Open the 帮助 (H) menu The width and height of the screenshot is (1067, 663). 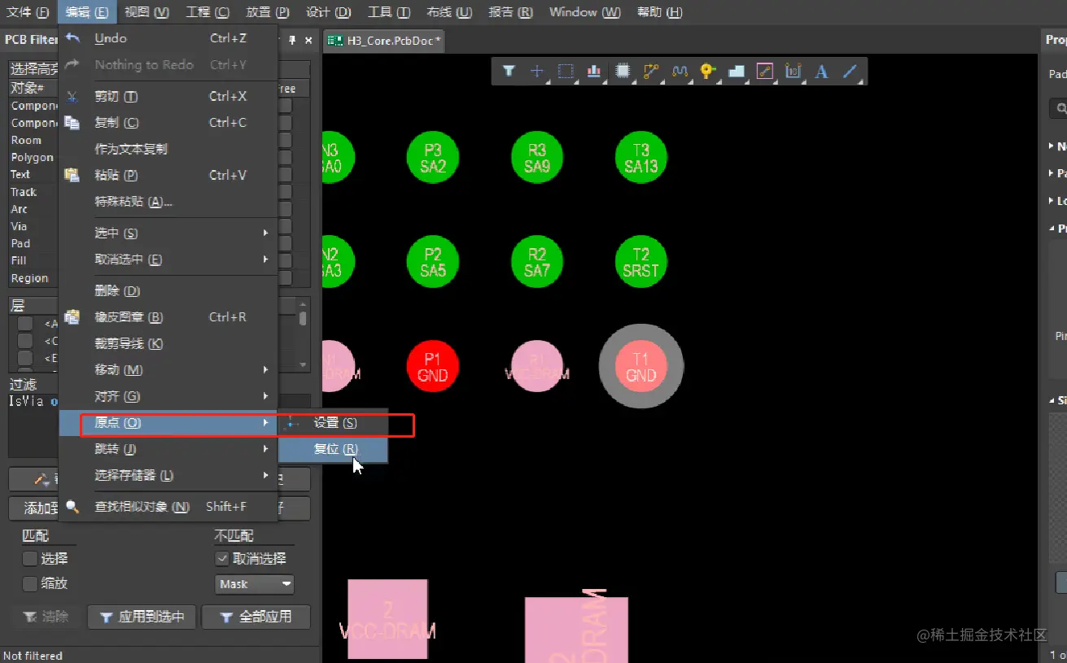[659, 12]
